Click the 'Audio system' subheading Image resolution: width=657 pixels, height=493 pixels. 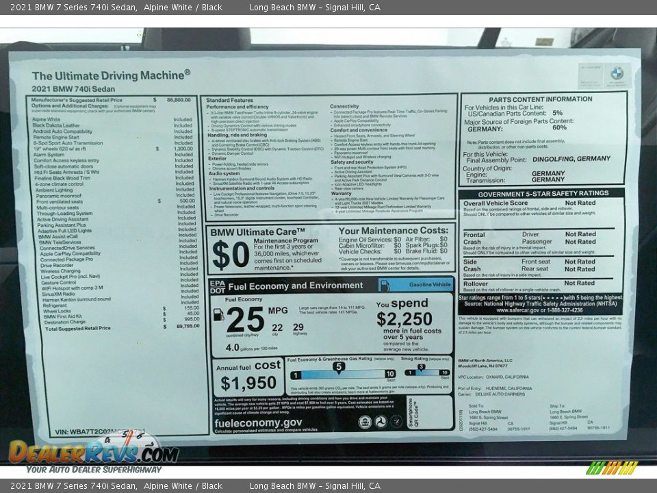pyautogui.click(x=224, y=173)
